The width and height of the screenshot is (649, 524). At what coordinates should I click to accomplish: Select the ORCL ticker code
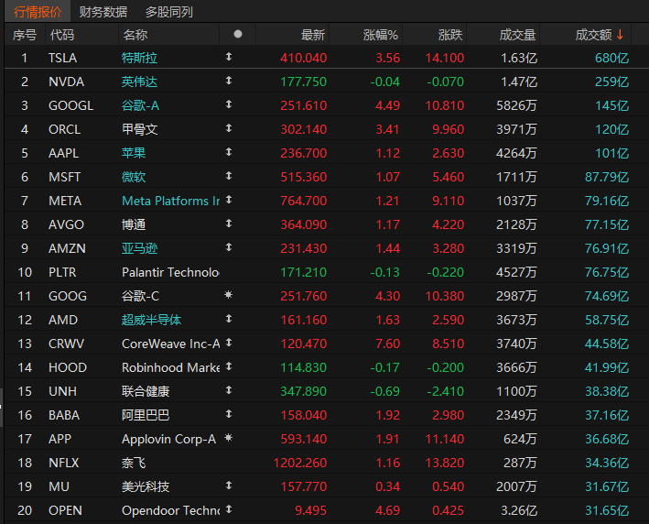coord(65,129)
